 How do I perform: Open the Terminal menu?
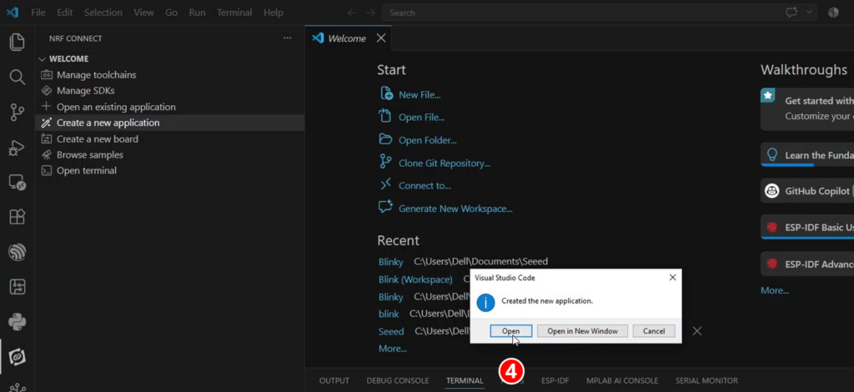click(x=234, y=13)
